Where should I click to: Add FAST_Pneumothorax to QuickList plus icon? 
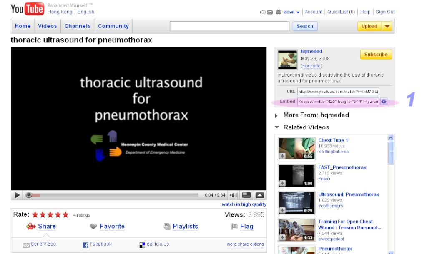click(282, 183)
